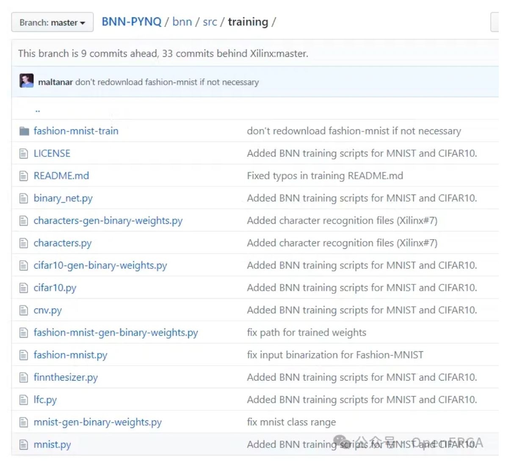The height and width of the screenshot is (467, 514).
Task: Click the file icon beside lfc.py
Action: [x=24, y=400]
